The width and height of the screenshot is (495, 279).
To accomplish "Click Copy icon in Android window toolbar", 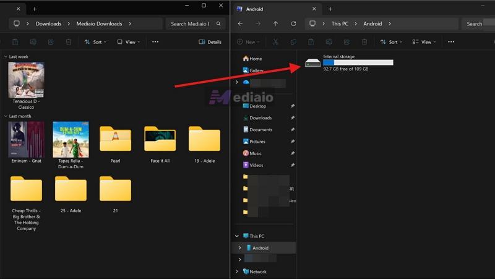I will [293, 42].
